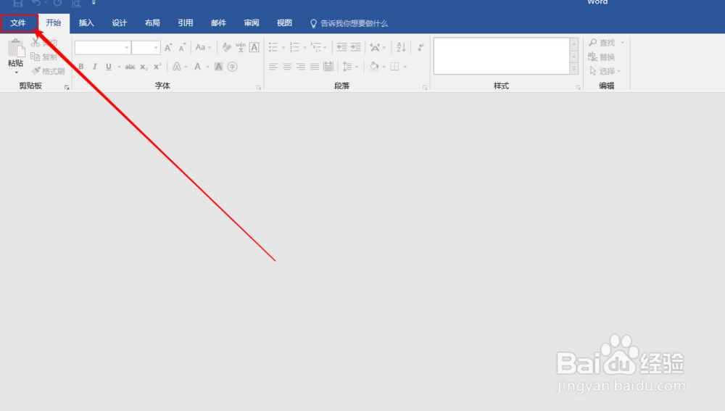Toggle Strikethrough abc formatting

(x=130, y=67)
